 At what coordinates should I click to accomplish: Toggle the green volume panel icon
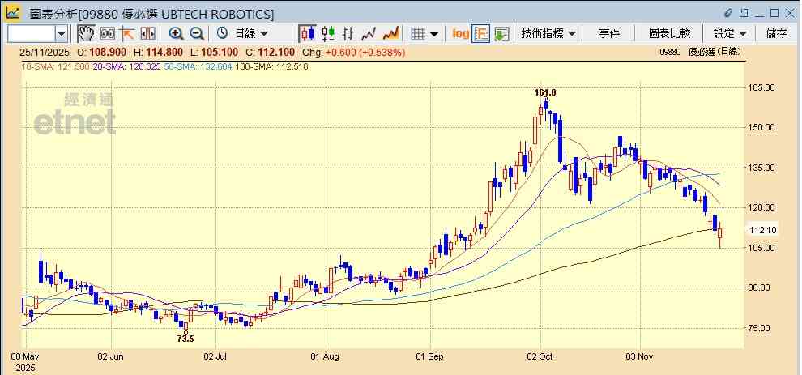tap(501, 33)
